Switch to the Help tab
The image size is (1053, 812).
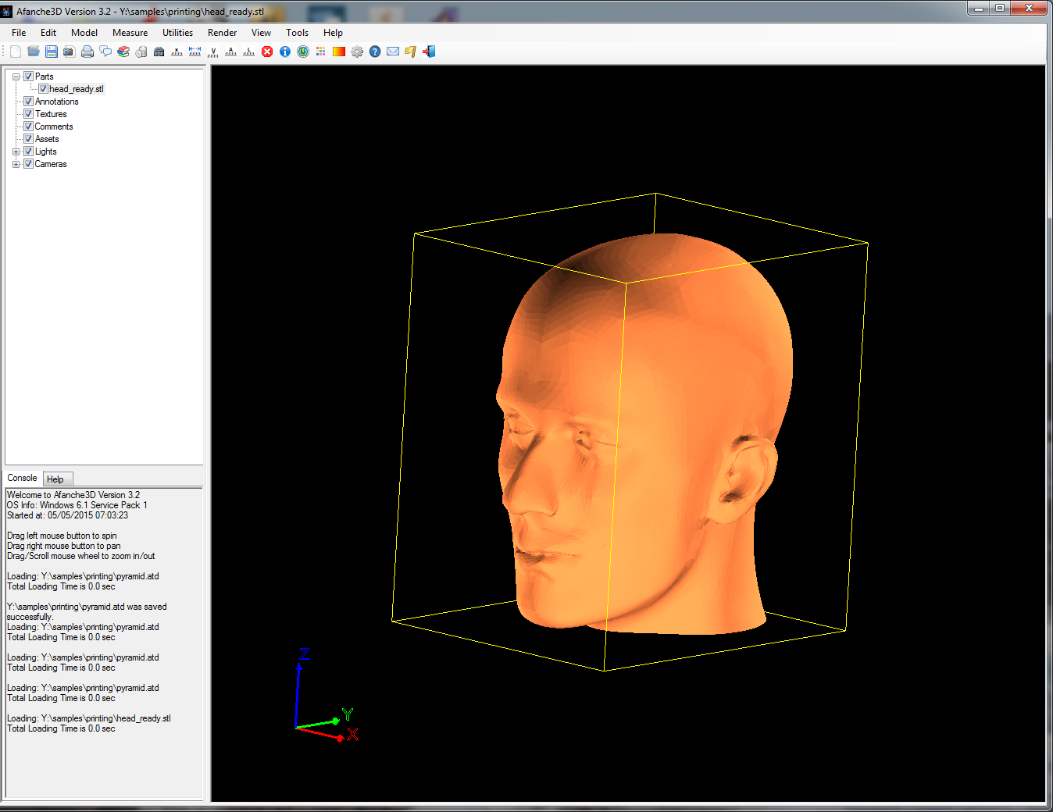[55, 479]
